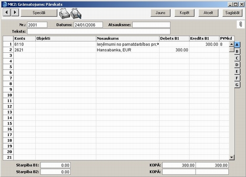Click the scrollbar thumb of the table

pos(232,49)
